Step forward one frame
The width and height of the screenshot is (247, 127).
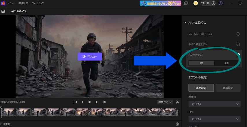click(x=97, y=102)
